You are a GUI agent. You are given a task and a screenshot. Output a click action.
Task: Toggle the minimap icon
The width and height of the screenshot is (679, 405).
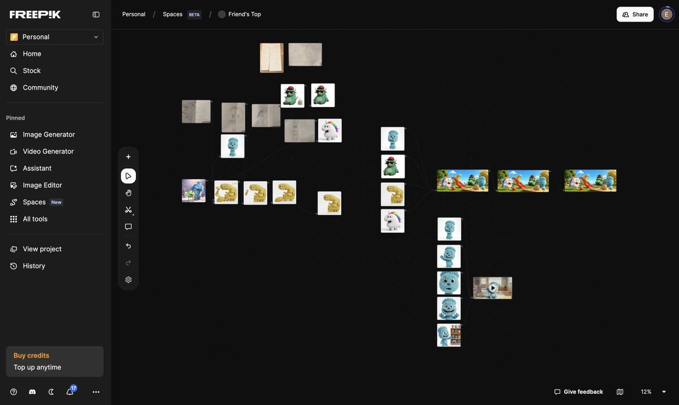620,392
